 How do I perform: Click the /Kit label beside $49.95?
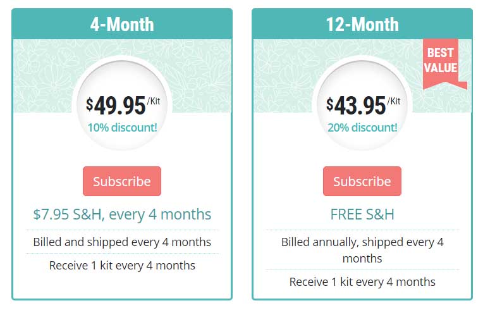(154, 101)
